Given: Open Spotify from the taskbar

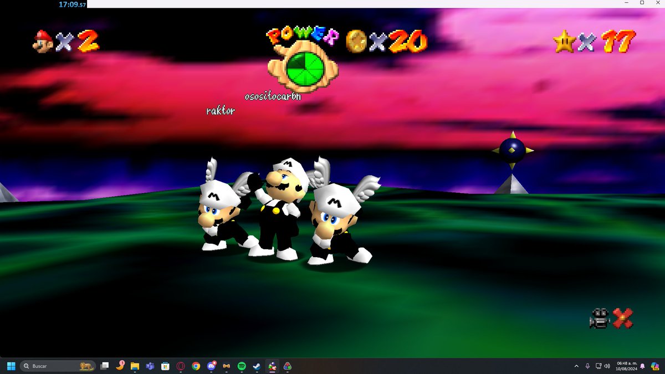Looking at the screenshot, I should click(242, 366).
